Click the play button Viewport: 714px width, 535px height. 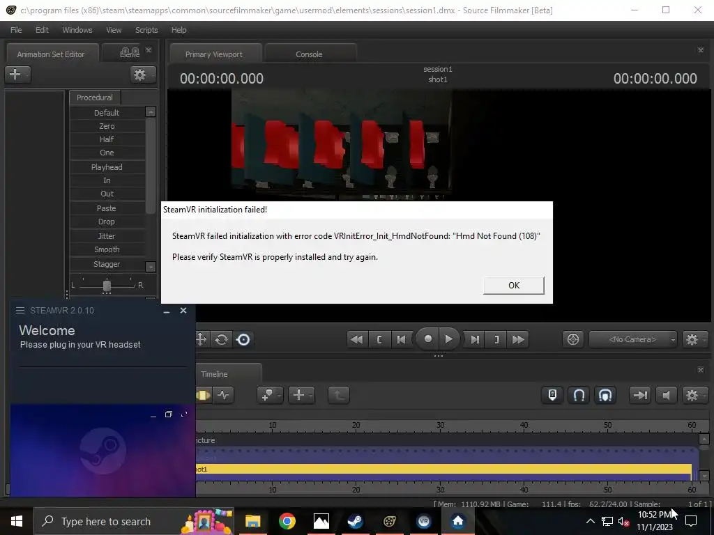point(449,339)
